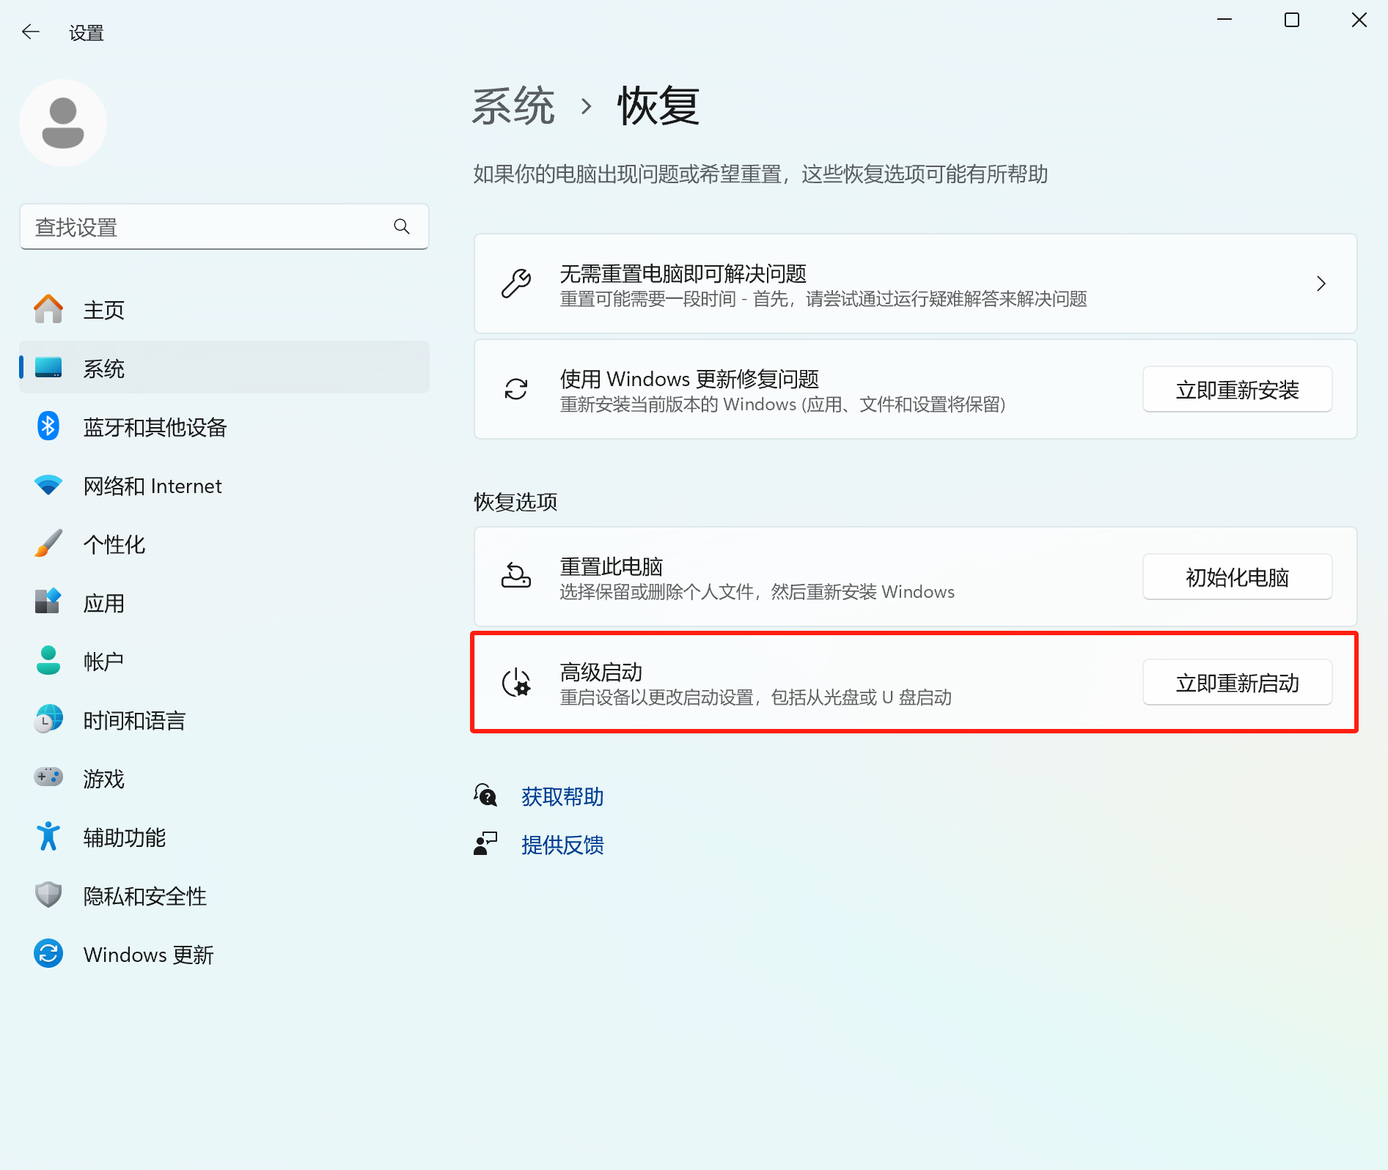This screenshot has width=1388, height=1170.
Task: Click the refresh arrows icon for Windows 更新修复
Action: pos(516,389)
